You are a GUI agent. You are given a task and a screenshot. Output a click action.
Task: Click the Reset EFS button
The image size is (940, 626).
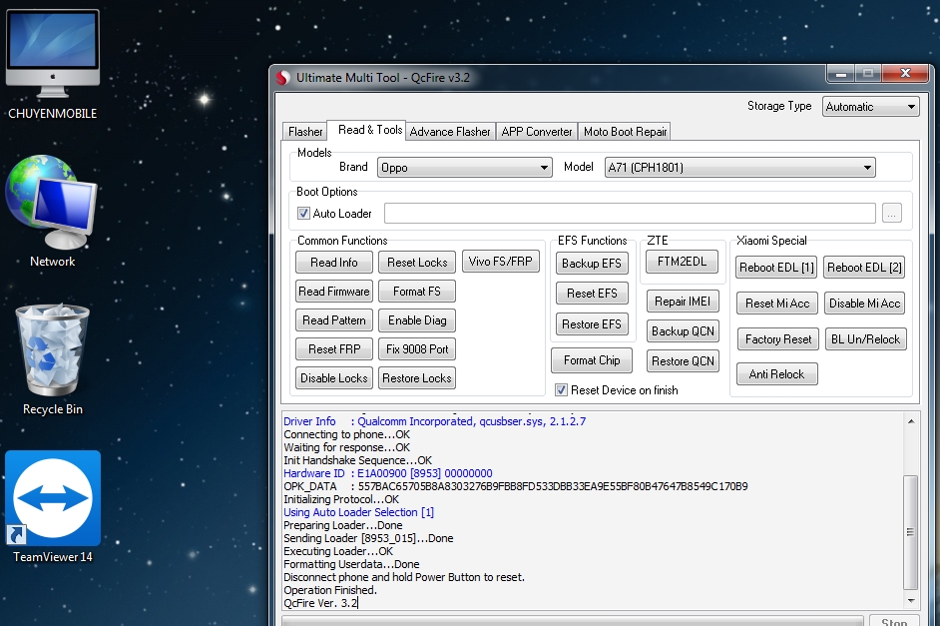click(x=592, y=294)
